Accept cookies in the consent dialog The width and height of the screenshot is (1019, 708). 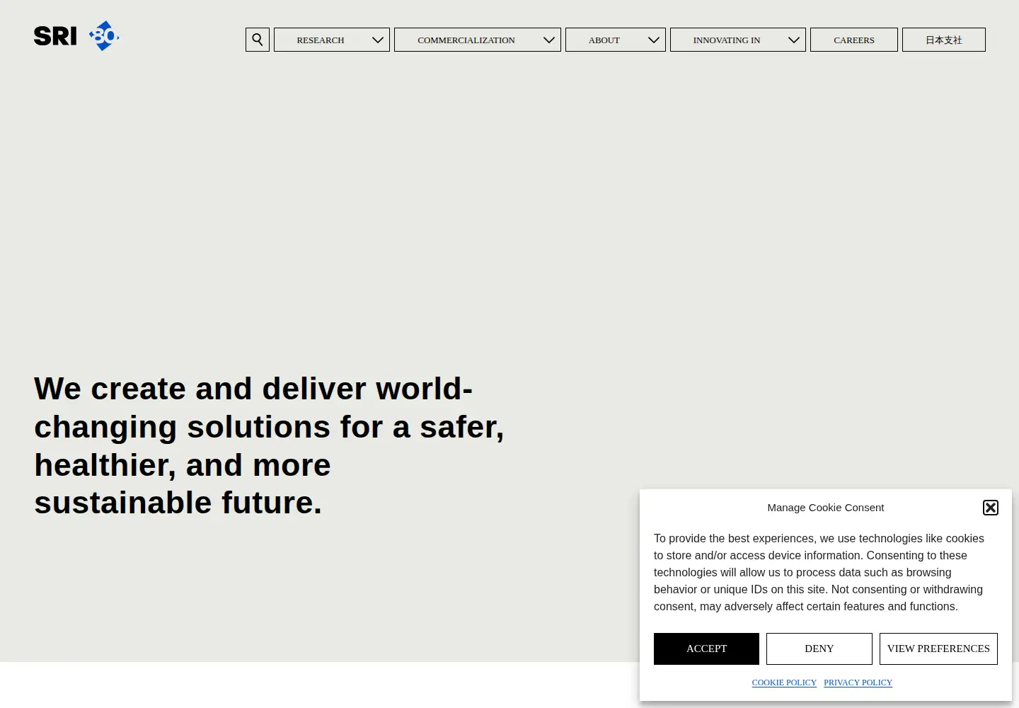[x=706, y=649]
